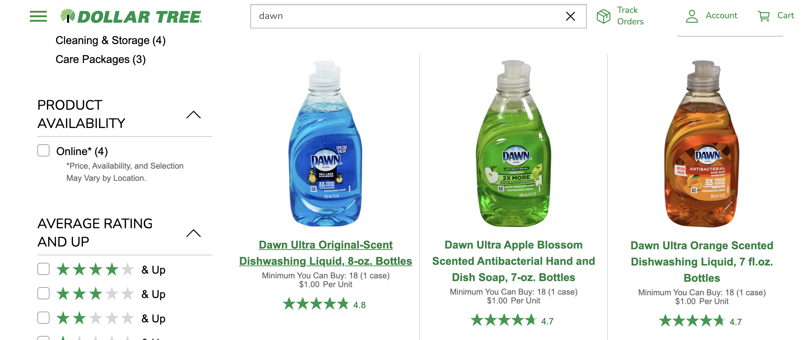Enable the Online* (4) availability checkbox
The width and height of the screenshot is (808, 340).
coord(43,150)
